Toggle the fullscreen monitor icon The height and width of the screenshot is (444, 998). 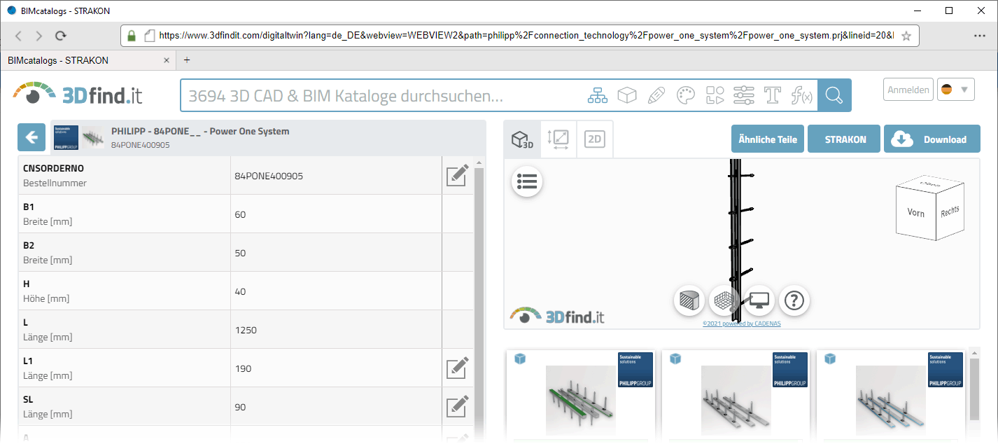pyautogui.click(x=759, y=300)
